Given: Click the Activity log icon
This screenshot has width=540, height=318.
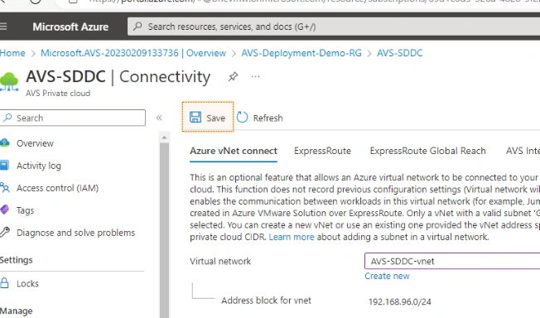Looking at the screenshot, I should [4, 166].
